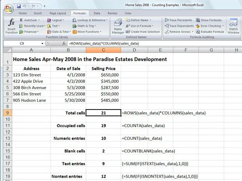Click the Total cells value 21
Viewport: 242px width, 181px height.
(104, 113)
